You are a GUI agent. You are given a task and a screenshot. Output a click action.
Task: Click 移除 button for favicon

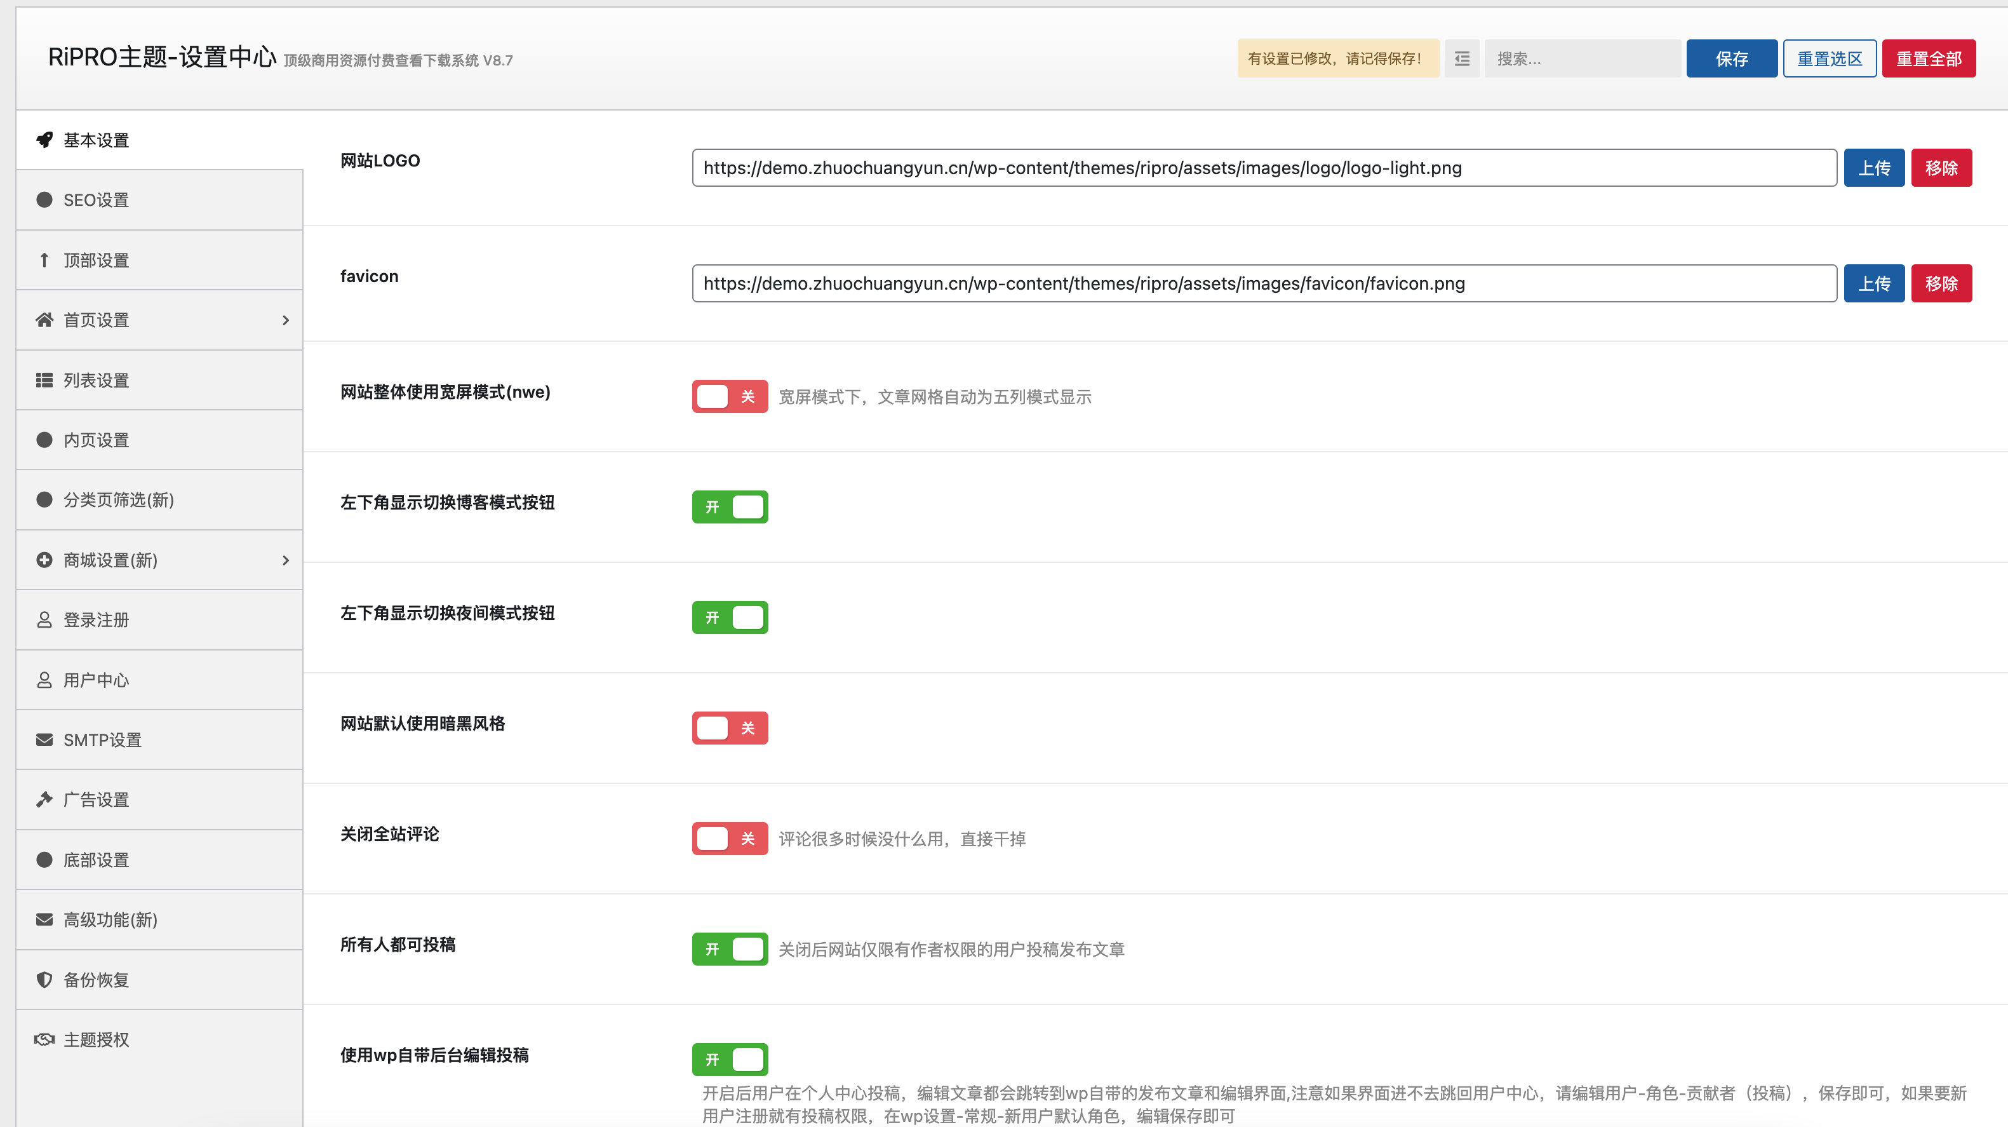pyautogui.click(x=1941, y=283)
